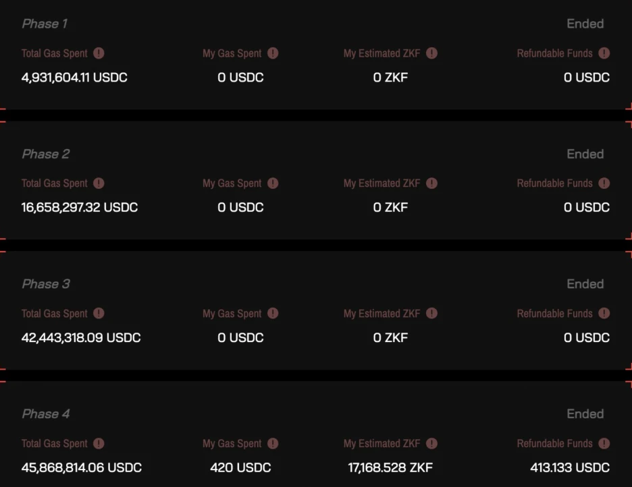Show Phase 4 Refundable Funds info
Screen dimensions: 632x487
pos(604,444)
